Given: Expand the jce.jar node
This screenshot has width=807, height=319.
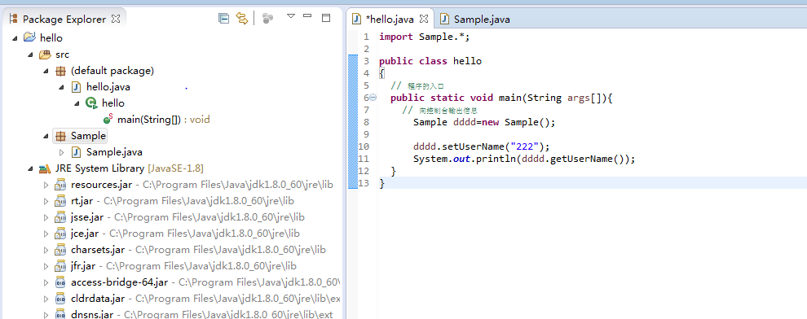Looking at the screenshot, I should click(x=46, y=234).
